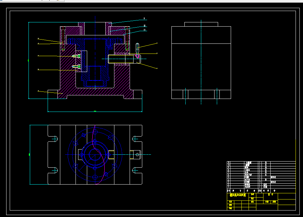
Task: Click the yellow drawing title text in title block
Action: (238, 195)
